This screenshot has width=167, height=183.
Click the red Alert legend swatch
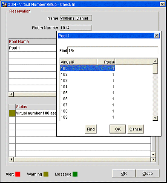tap(18, 174)
